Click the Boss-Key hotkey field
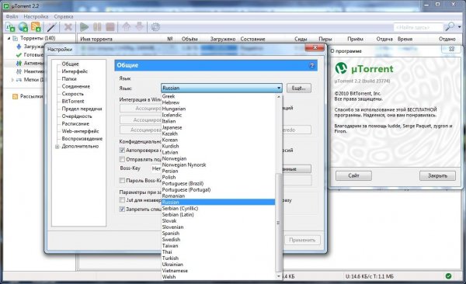 coord(156,168)
